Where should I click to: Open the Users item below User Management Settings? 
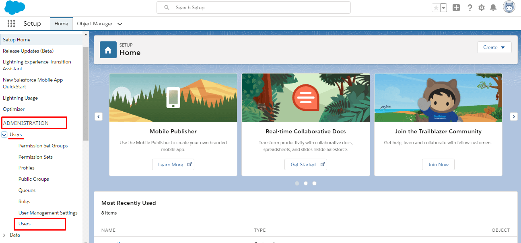coord(25,224)
